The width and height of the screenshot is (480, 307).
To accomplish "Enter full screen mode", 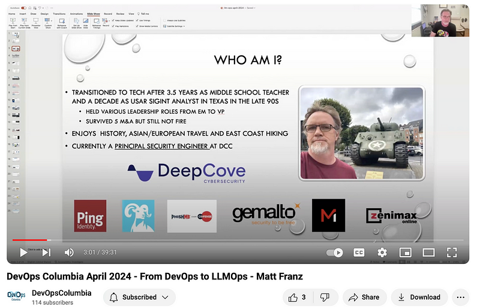I will [x=452, y=253].
